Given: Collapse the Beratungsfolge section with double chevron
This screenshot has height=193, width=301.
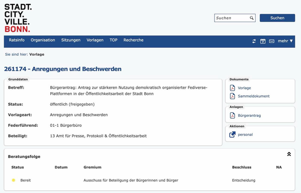Looking at the screenshot, I should [x=289, y=154].
